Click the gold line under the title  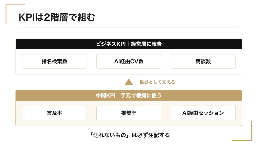(129, 27)
